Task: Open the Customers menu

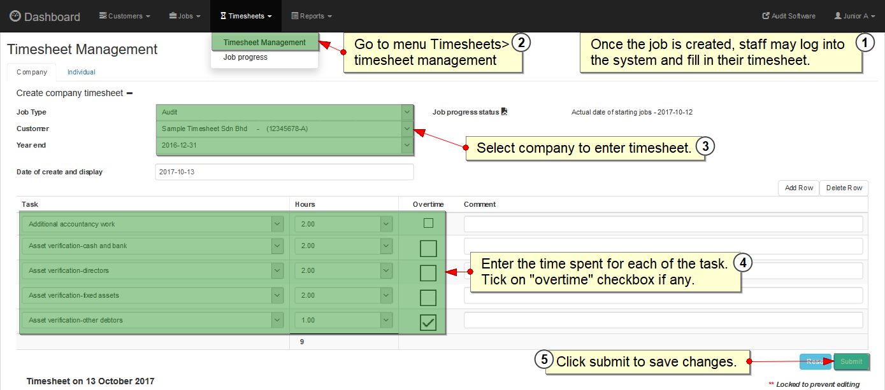Action: click(x=125, y=16)
